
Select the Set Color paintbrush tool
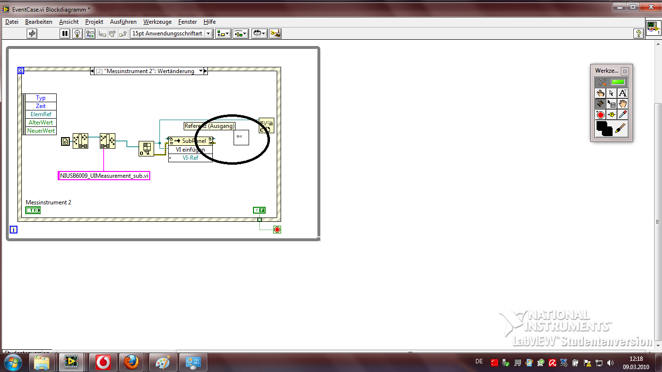621,129
